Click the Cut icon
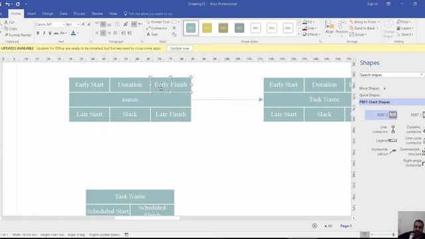 6,22
